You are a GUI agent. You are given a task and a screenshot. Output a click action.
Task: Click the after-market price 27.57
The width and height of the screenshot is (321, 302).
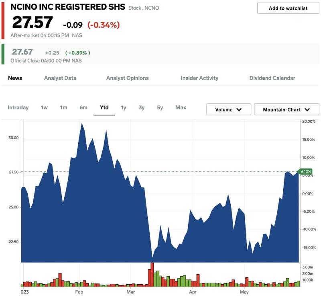[x=33, y=22]
